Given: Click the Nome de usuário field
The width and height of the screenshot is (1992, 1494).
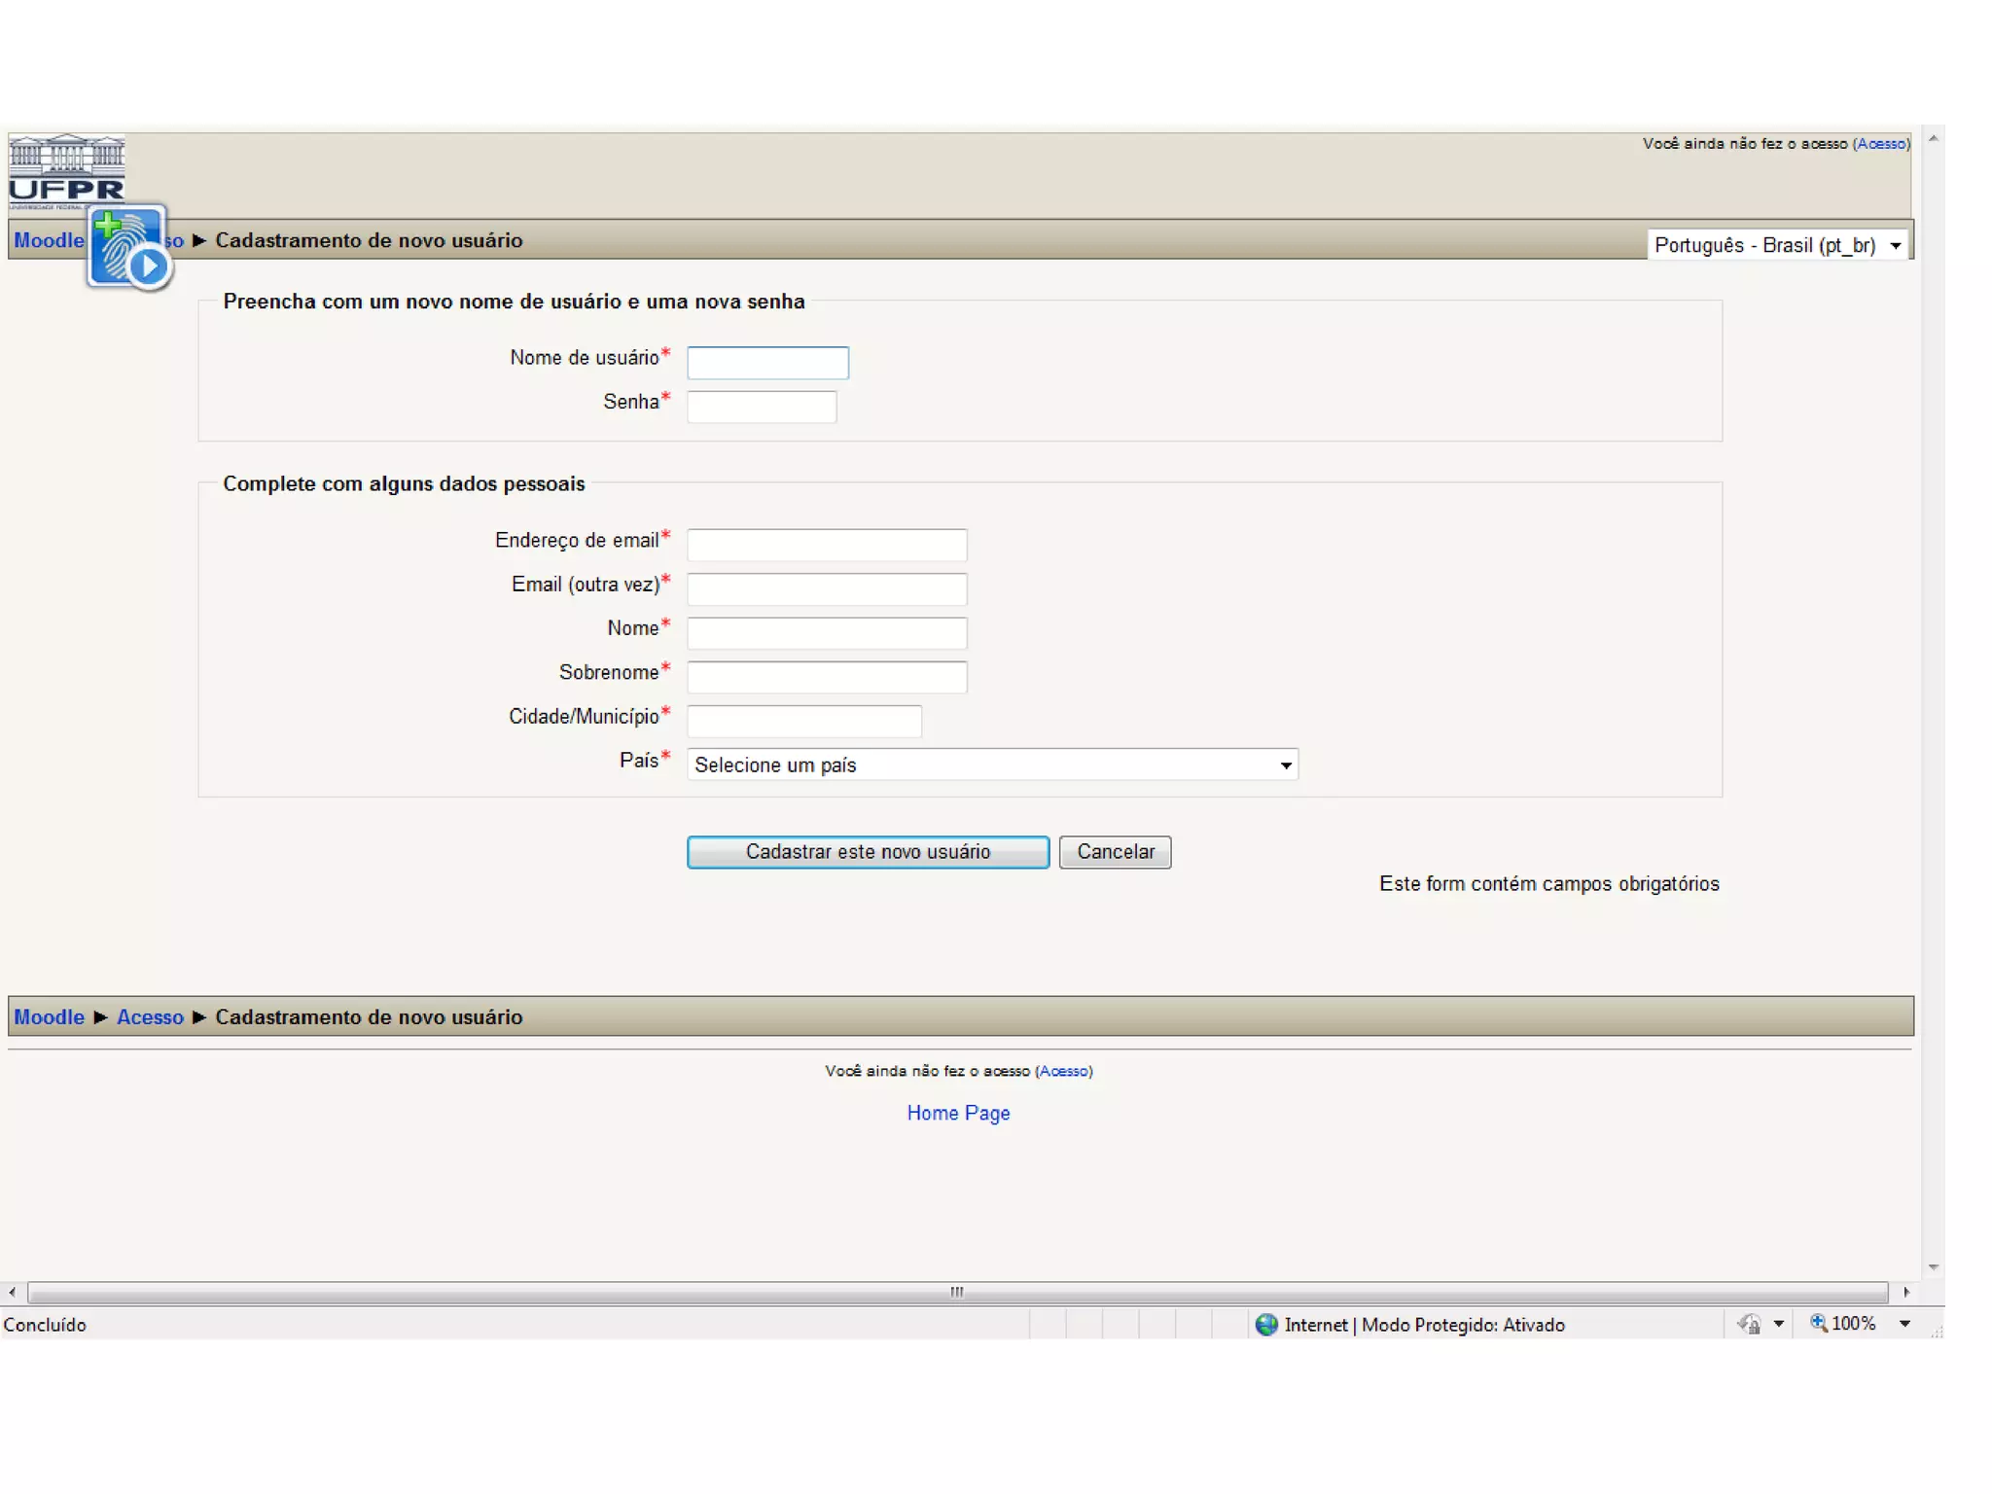Looking at the screenshot, I should pyautogui.click(x=767, y=363).
